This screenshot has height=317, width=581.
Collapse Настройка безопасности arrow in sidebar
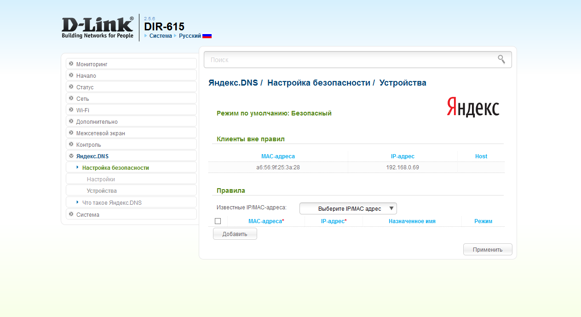[77, 167]
